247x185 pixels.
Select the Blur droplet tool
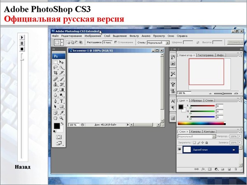click(x=56, y=95)
